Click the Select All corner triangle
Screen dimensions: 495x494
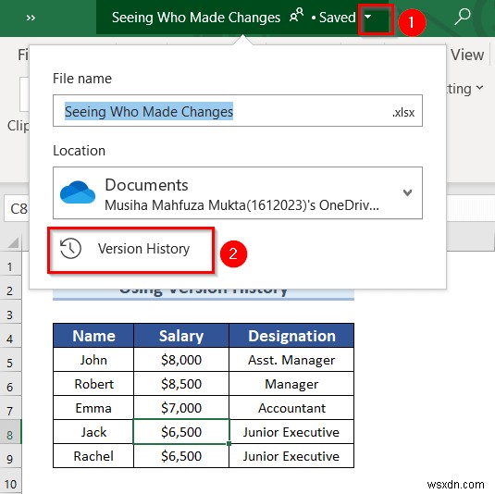click(x=13, y=242)
